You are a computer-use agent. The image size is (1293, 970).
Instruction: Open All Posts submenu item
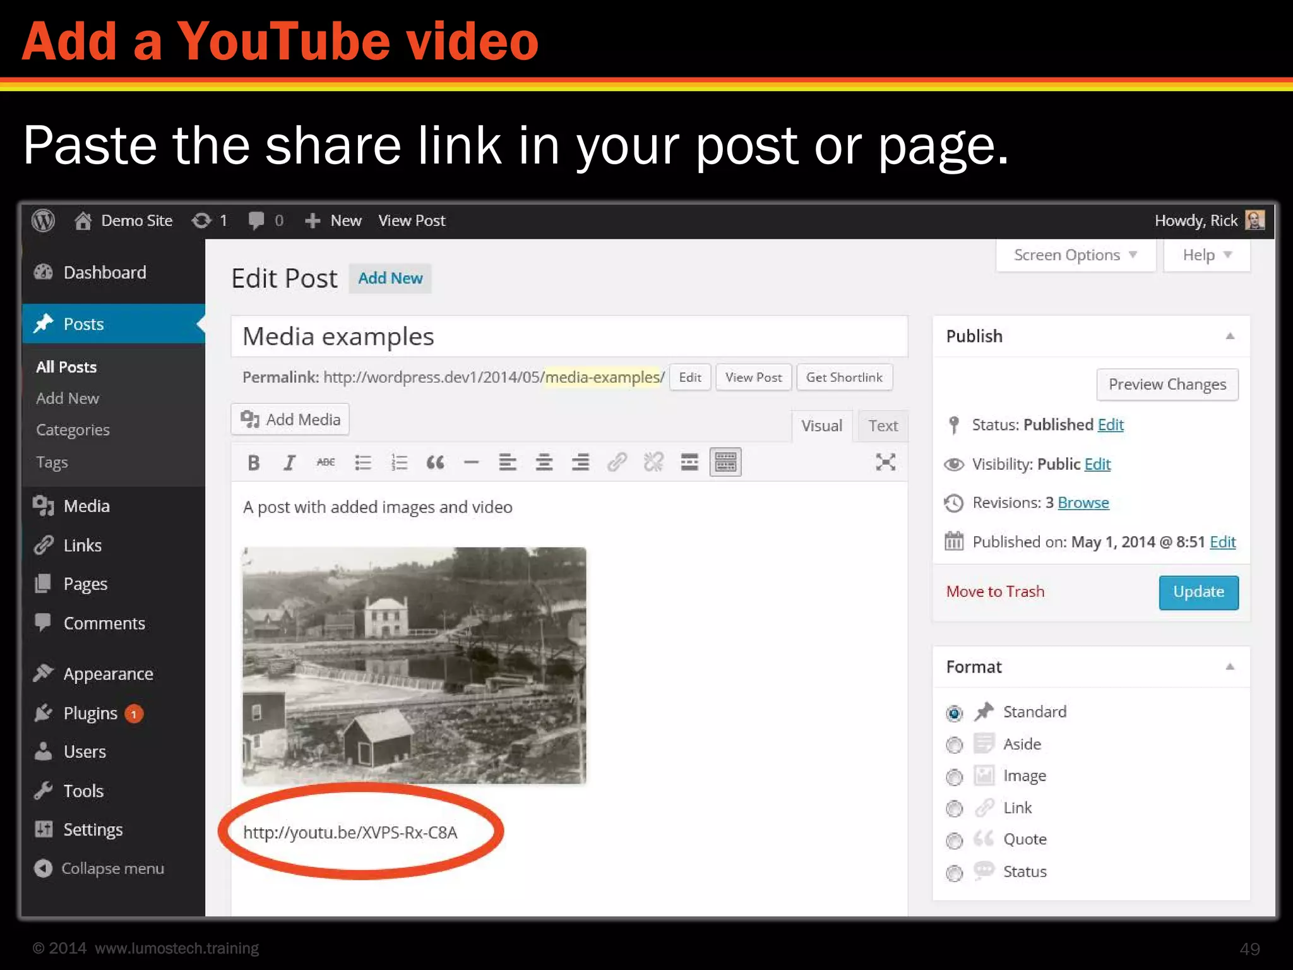click(x=66, y=368)
